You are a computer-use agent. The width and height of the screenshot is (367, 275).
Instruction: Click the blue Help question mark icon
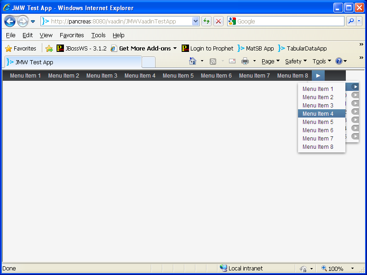339,61
